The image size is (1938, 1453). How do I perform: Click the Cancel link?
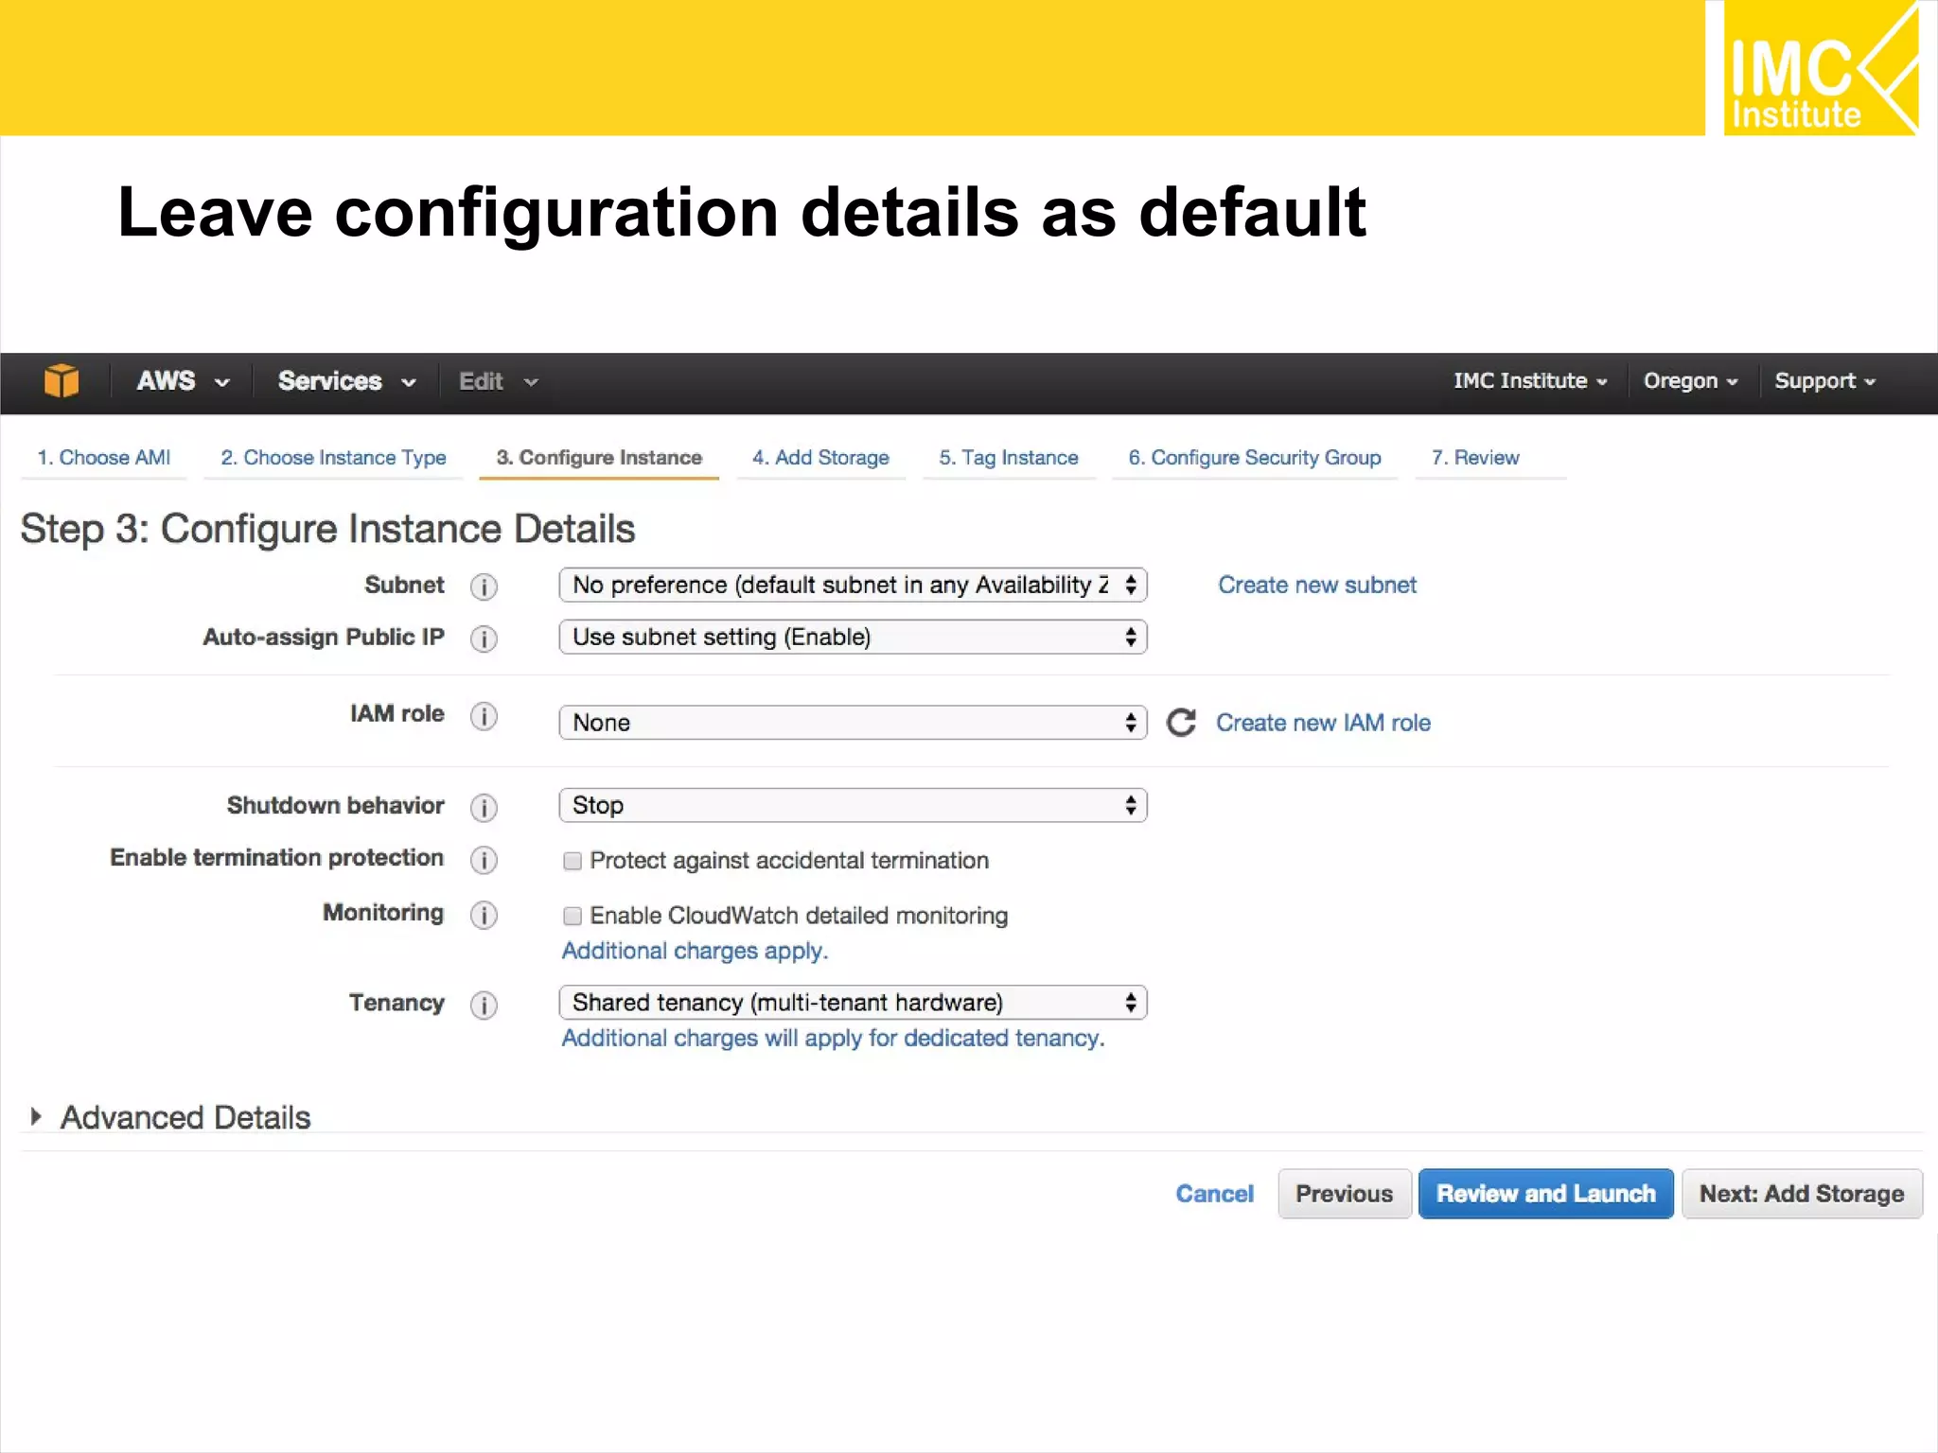point(1214,1194)
